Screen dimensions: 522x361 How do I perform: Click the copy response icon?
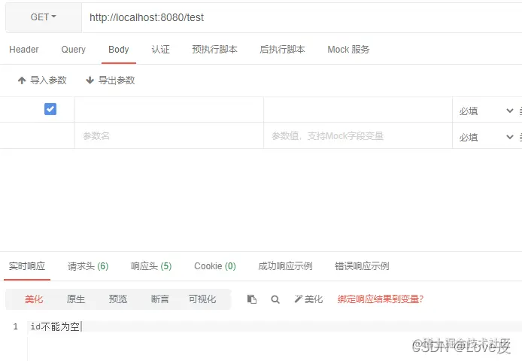click(x=252, y=299)
